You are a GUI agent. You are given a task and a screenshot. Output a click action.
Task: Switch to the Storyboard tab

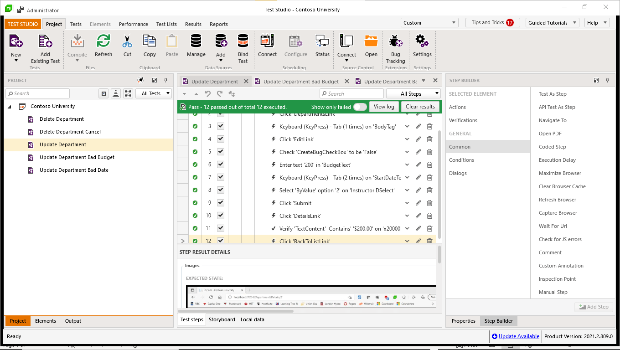tap(222, 319)
